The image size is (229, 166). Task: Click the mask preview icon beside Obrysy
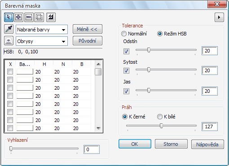click(x=9, y=41)
